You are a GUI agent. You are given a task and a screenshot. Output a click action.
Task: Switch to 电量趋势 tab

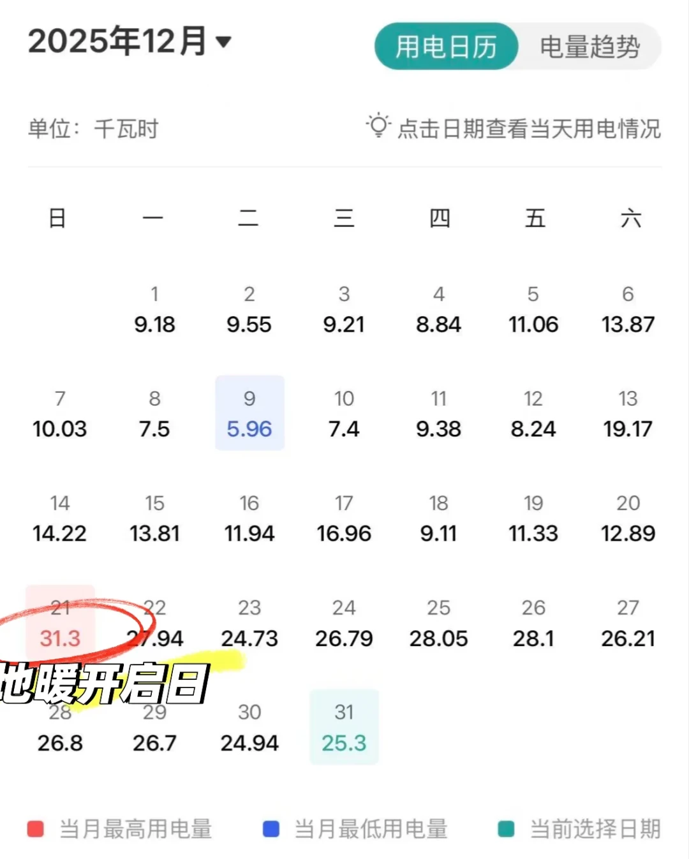coord(589,47)
